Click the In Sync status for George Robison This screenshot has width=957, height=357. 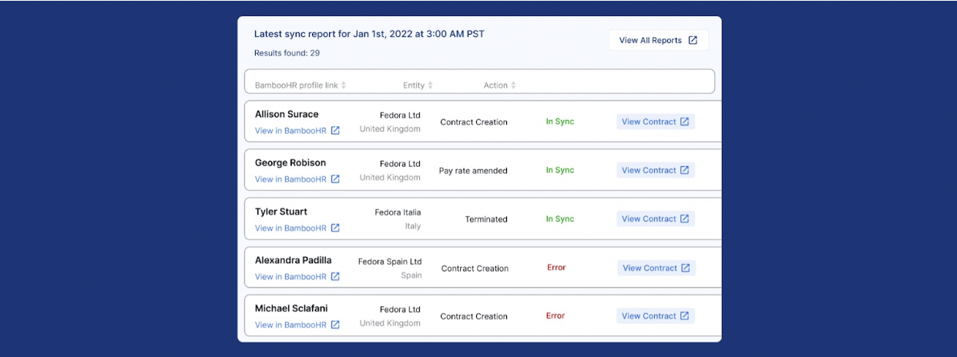pyautogui.click(x=560, y=170)
